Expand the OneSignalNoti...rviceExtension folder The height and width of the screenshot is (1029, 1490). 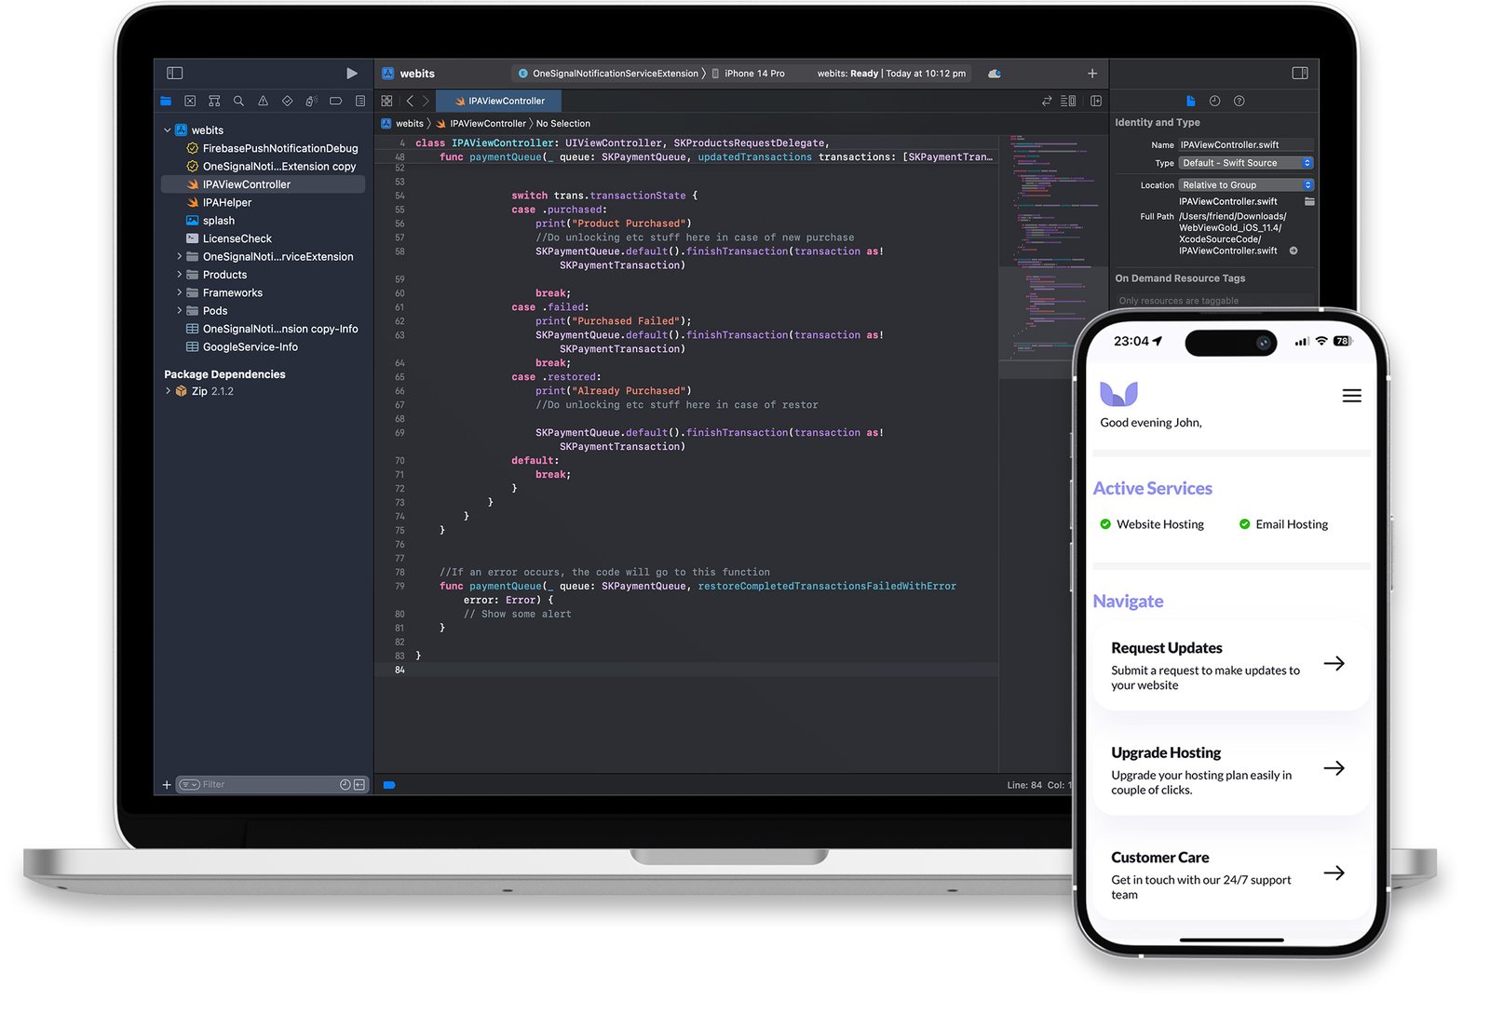click(x=179, y=256)
